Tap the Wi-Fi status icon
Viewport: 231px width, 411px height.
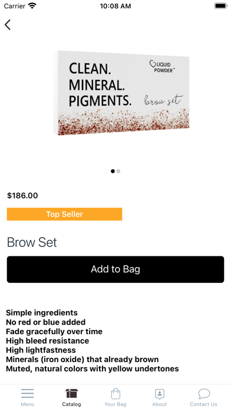pos(32,6)
